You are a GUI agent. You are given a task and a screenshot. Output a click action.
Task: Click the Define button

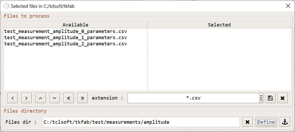point(266,122)
